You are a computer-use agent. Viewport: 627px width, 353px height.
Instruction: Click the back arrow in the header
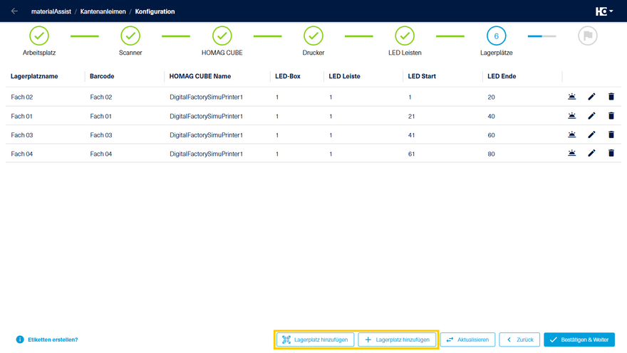click(14, 11)
